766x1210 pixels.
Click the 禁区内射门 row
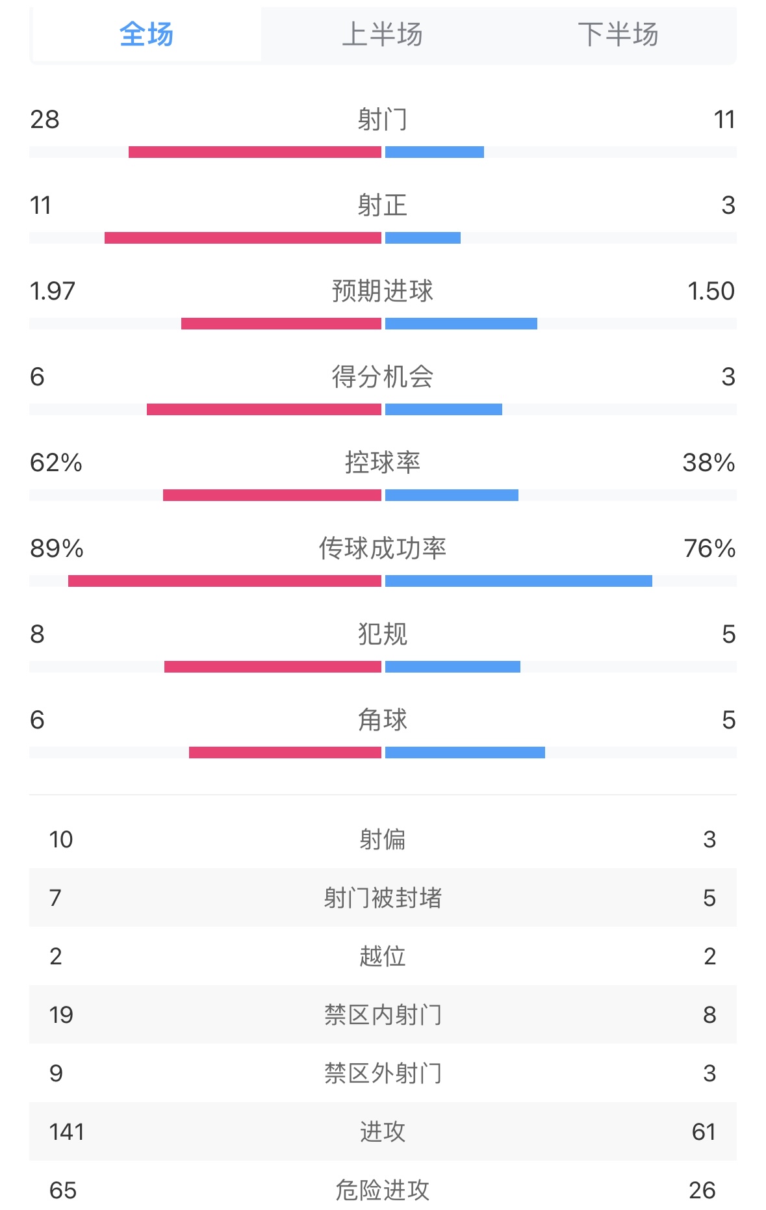[382, 1015]
